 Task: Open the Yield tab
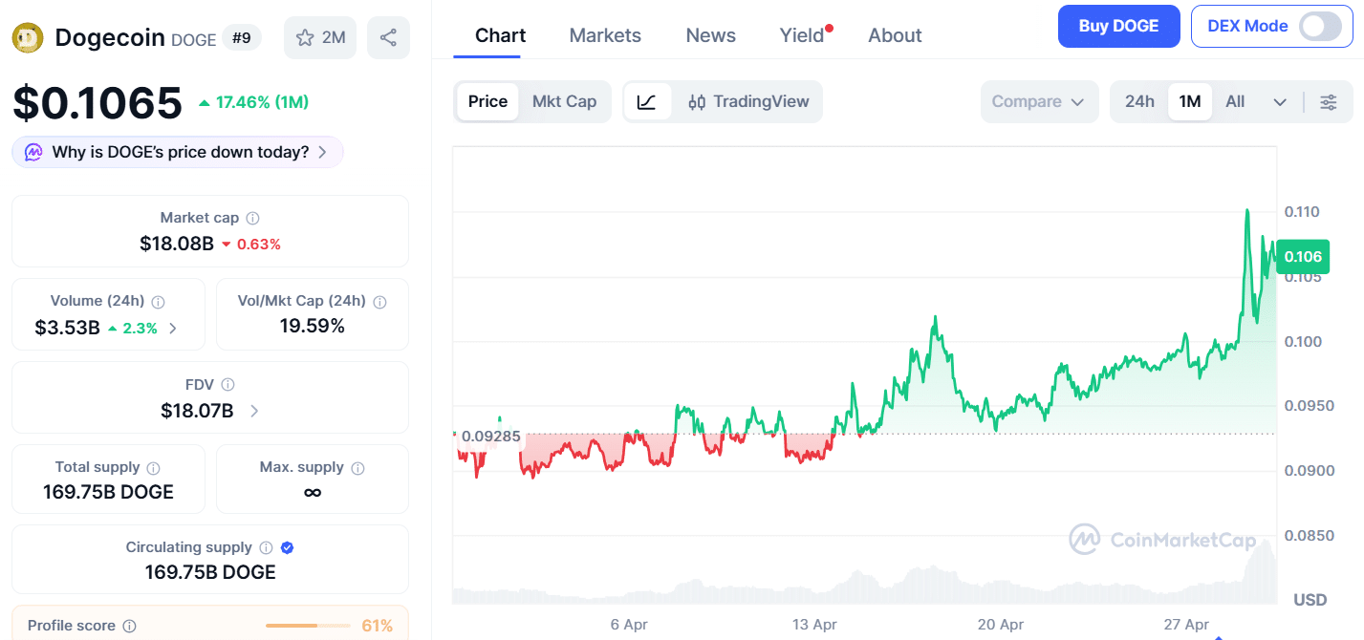tap(802, 35)
